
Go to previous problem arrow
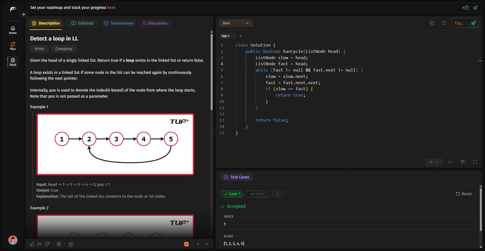tap(198, 244)
